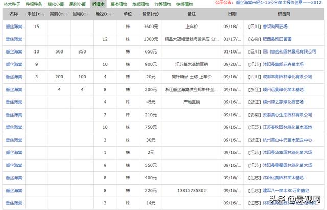
Task: Select the 550元 price cell
Action: point(151,165)
